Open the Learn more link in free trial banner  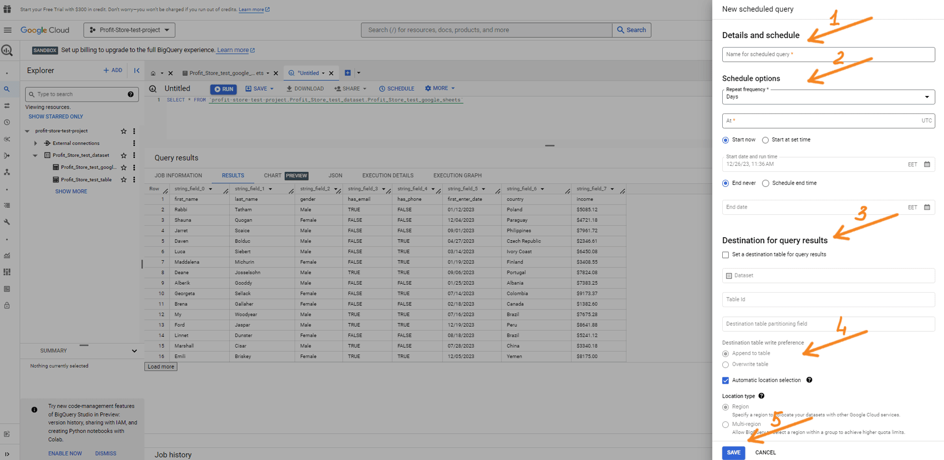click(x=254, y=9)
